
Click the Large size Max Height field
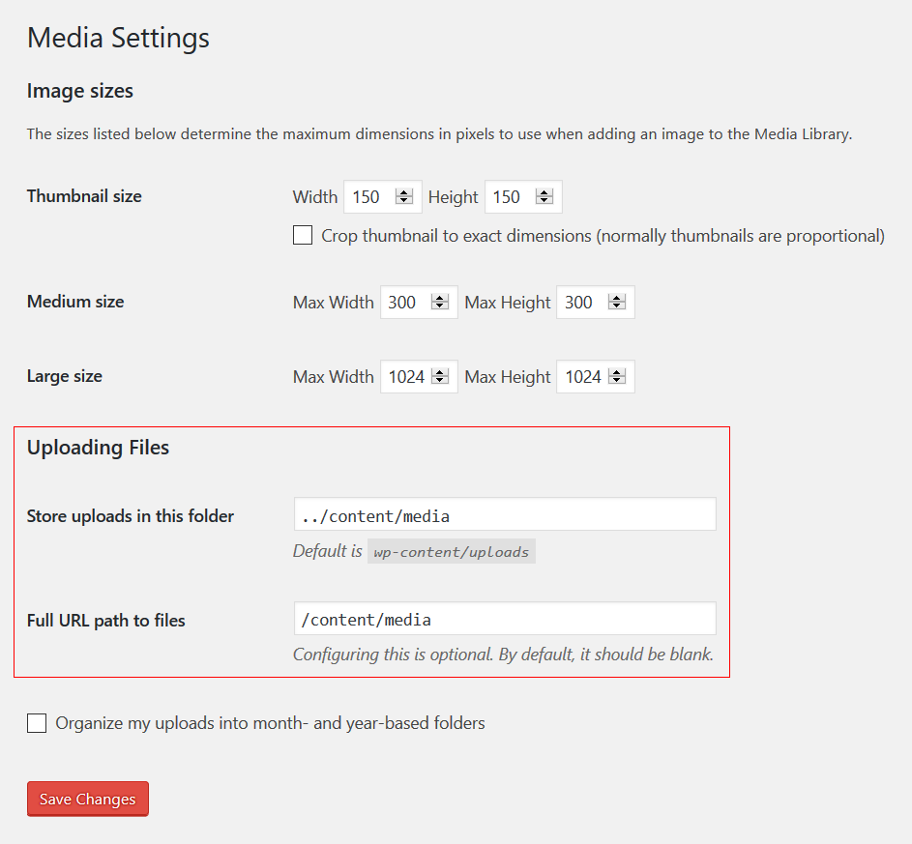coord(583,377)
